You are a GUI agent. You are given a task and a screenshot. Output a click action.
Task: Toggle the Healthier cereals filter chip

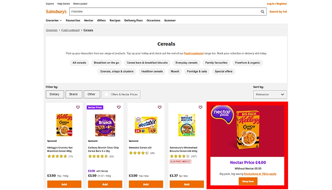click(152, 71)
